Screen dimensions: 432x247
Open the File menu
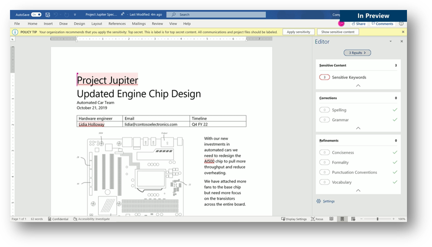point(17,24)
